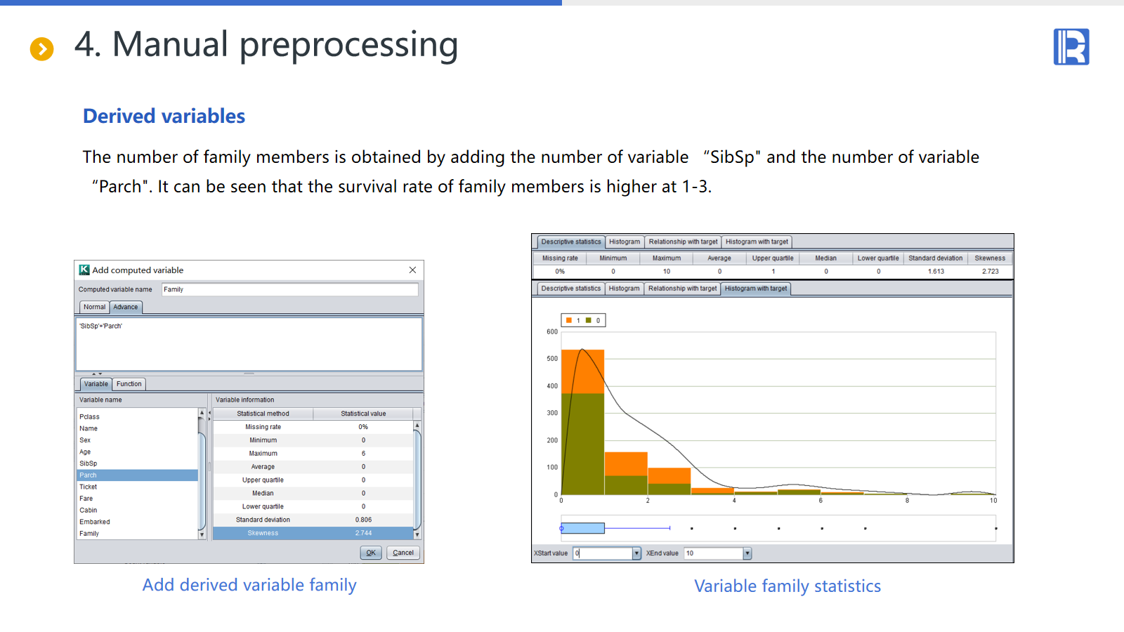Viewport: 1124px width, 632px height.
Task: Select the Standard deviation row in Variable information
Action: 313,520
